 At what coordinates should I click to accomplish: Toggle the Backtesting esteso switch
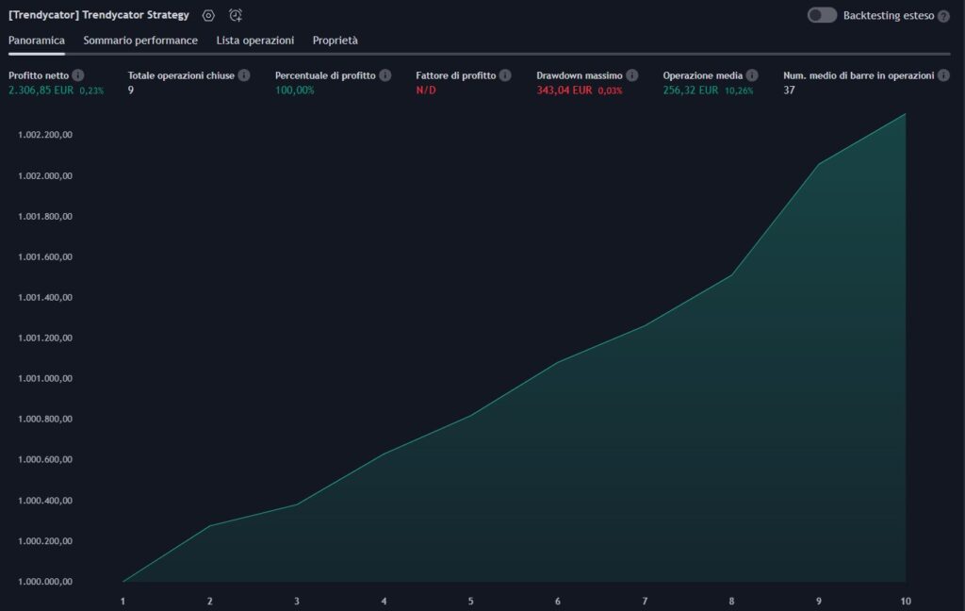click(822, 15)
